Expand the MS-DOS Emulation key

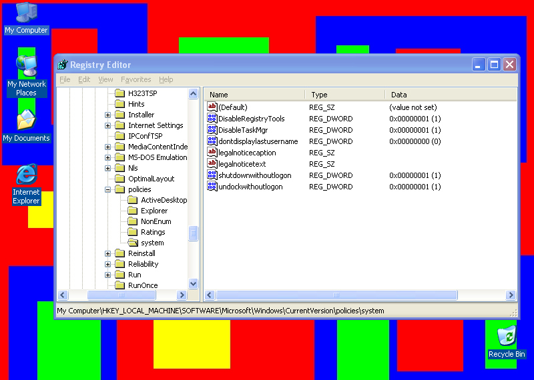pyautogui.click(x=107, y=157)
